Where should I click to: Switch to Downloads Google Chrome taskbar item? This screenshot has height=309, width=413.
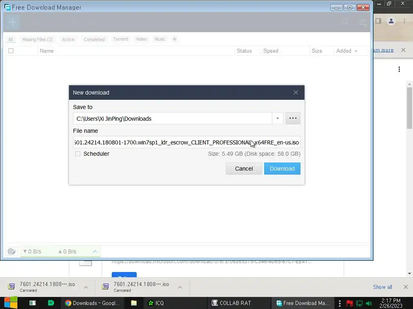pyautogui.click(x=92, y=303)
